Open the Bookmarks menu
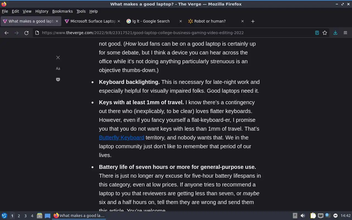 tap(62, 11)
